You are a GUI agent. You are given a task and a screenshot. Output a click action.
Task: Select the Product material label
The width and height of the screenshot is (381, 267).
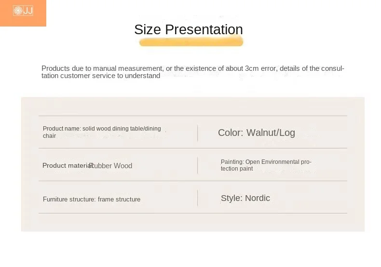pos(68,165)
